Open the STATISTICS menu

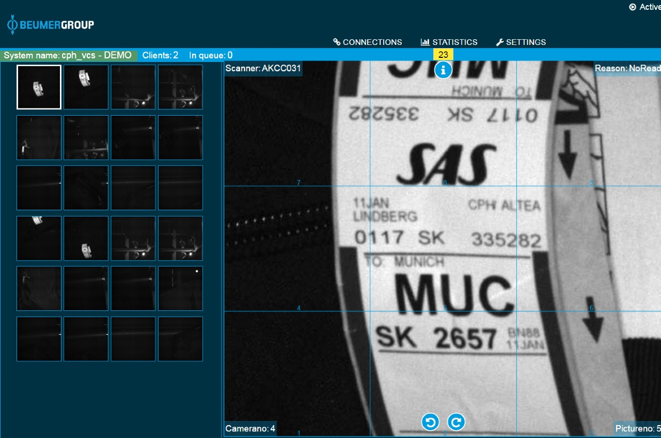[449, 42]
